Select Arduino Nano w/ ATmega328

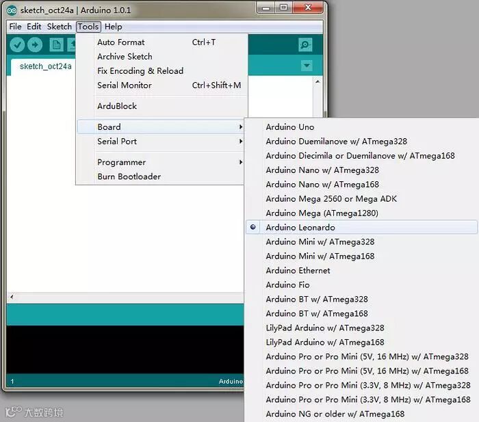361,170
